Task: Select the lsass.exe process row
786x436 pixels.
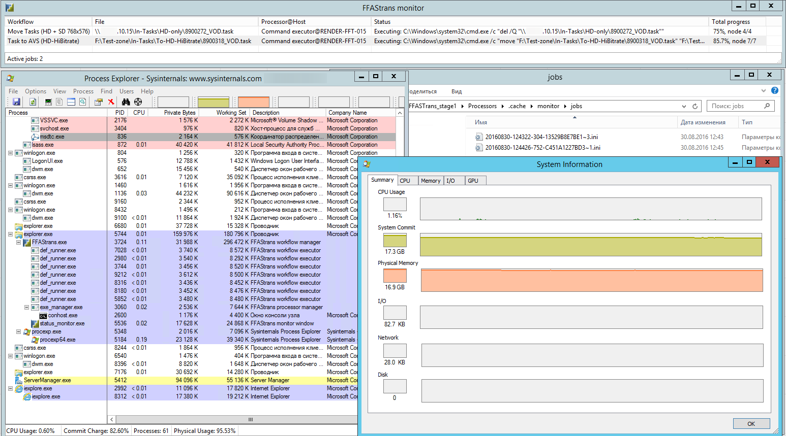Action: click(x=200, y=145)
